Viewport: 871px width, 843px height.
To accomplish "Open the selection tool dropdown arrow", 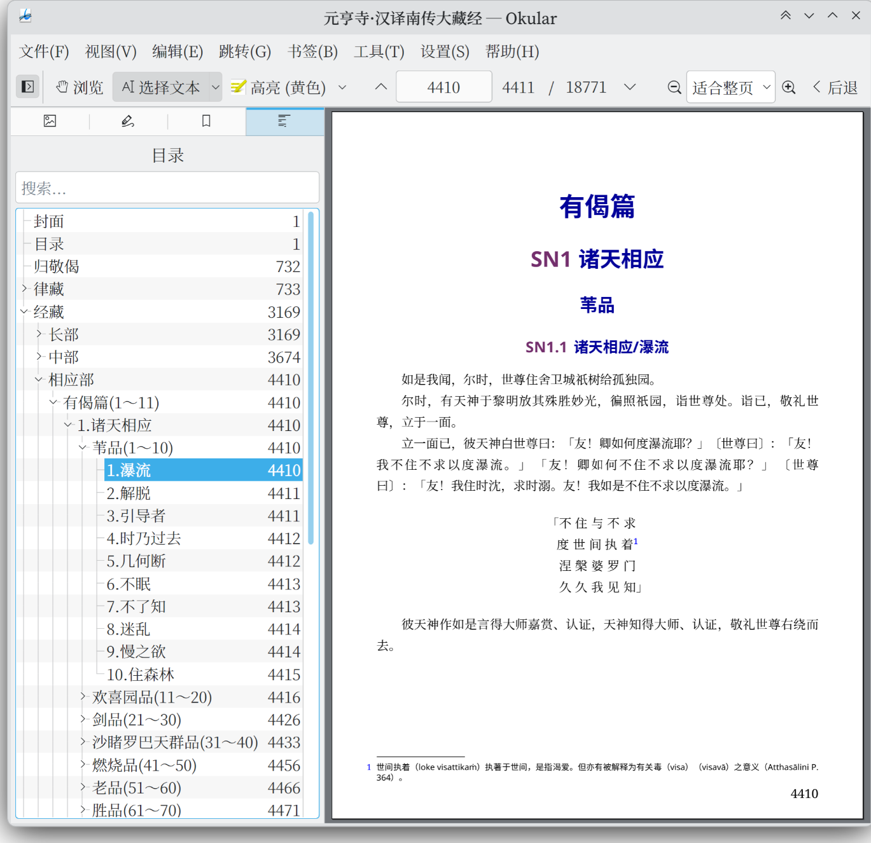I will (x=216, y=87).
